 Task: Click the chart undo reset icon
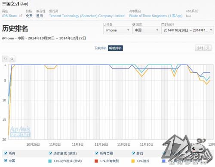[x=5, y=59]
